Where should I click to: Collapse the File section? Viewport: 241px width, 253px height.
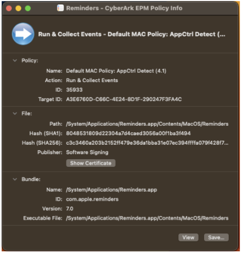pos(15,114)
